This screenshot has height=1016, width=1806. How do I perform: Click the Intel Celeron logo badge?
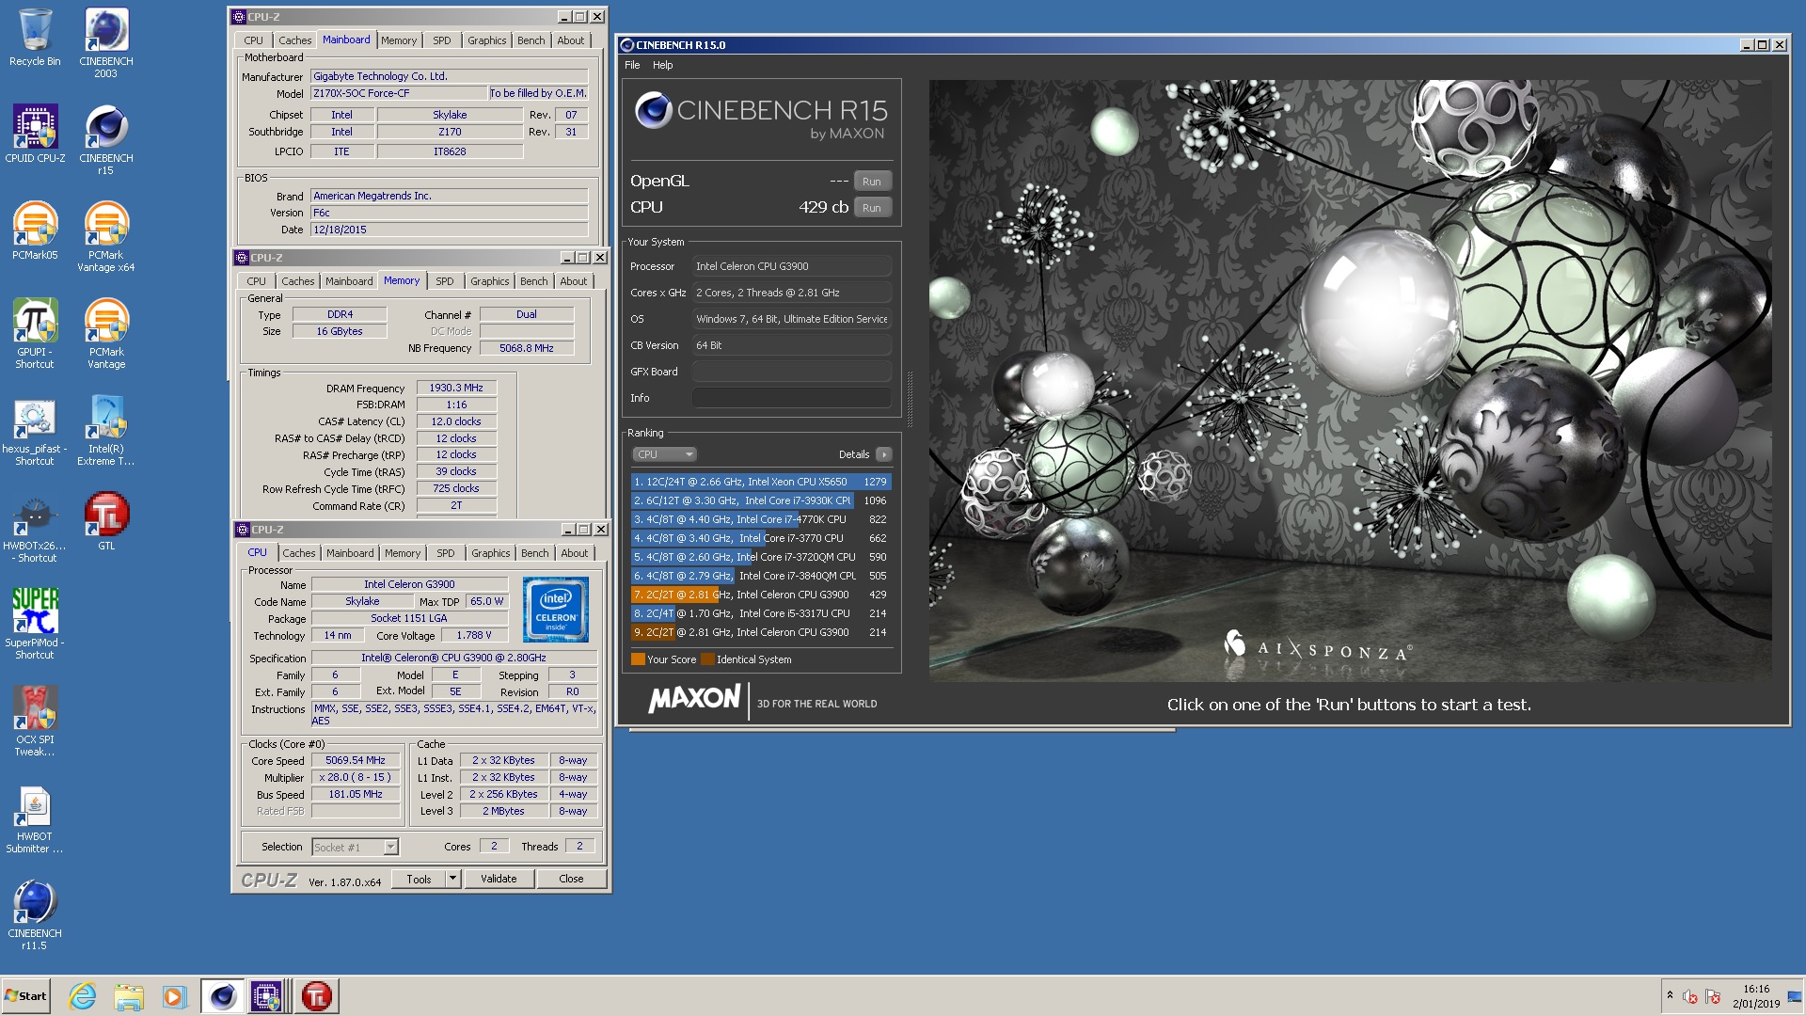[555, 610]
